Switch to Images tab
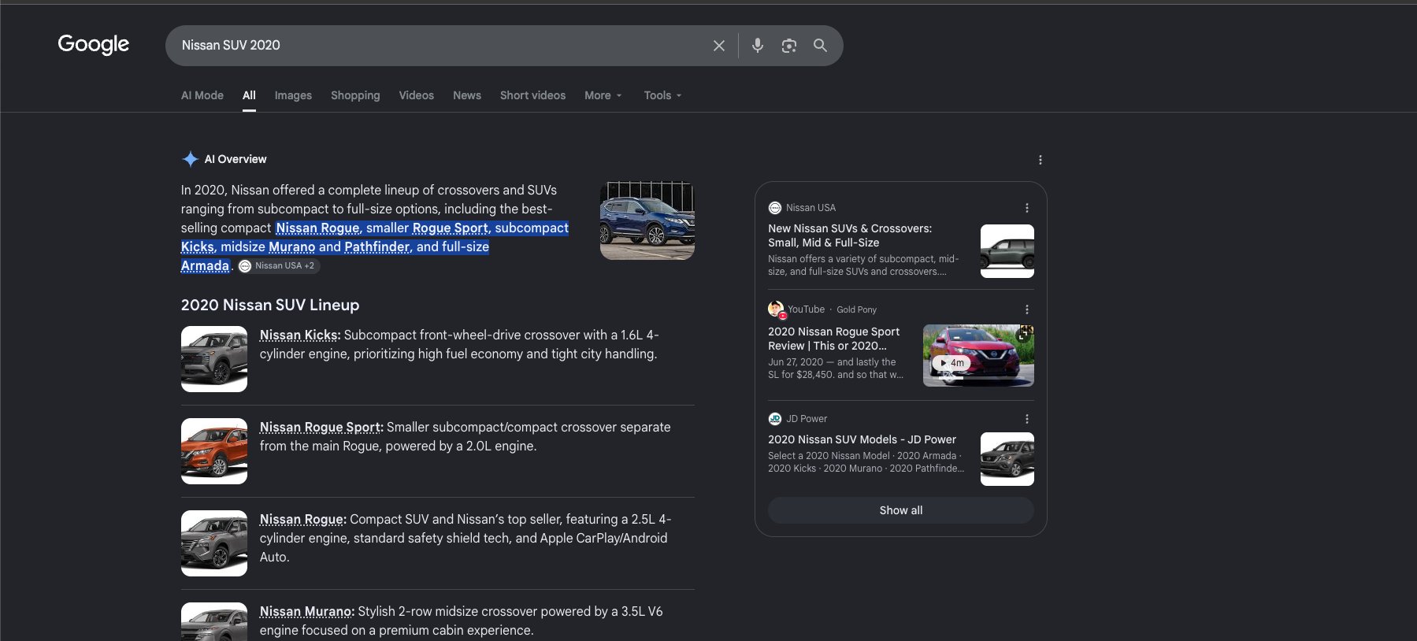 point(293,95)
